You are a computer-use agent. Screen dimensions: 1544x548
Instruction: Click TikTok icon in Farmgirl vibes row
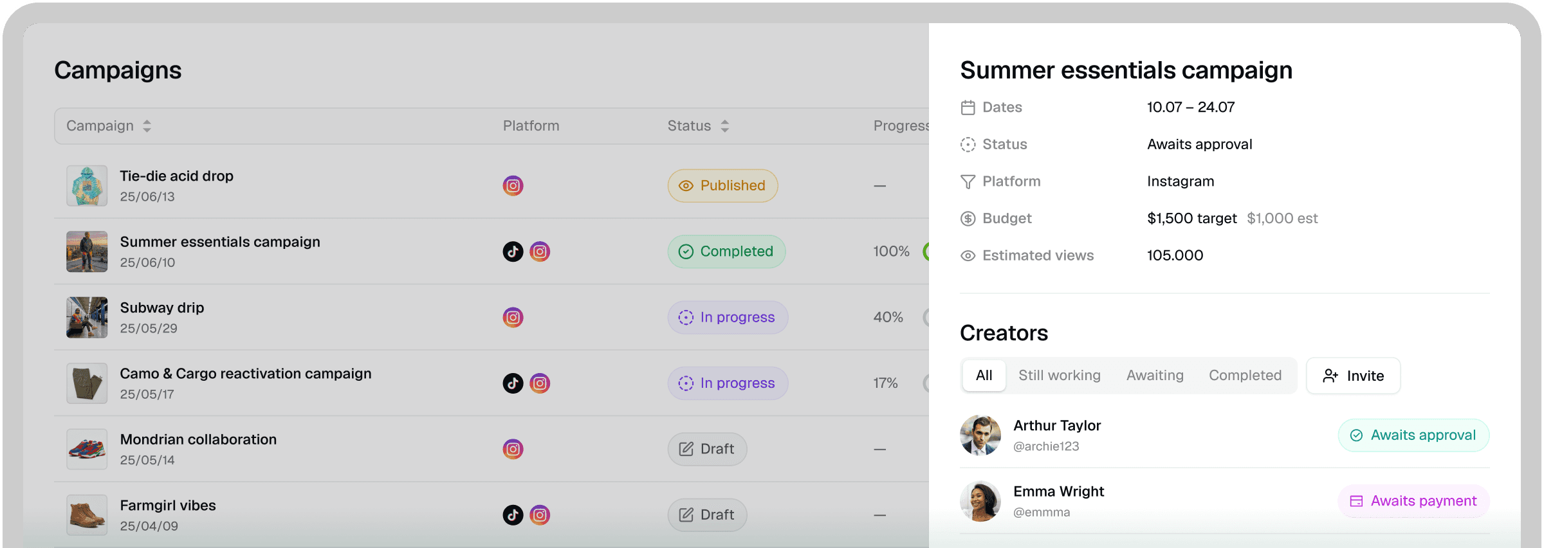[513, 515]
